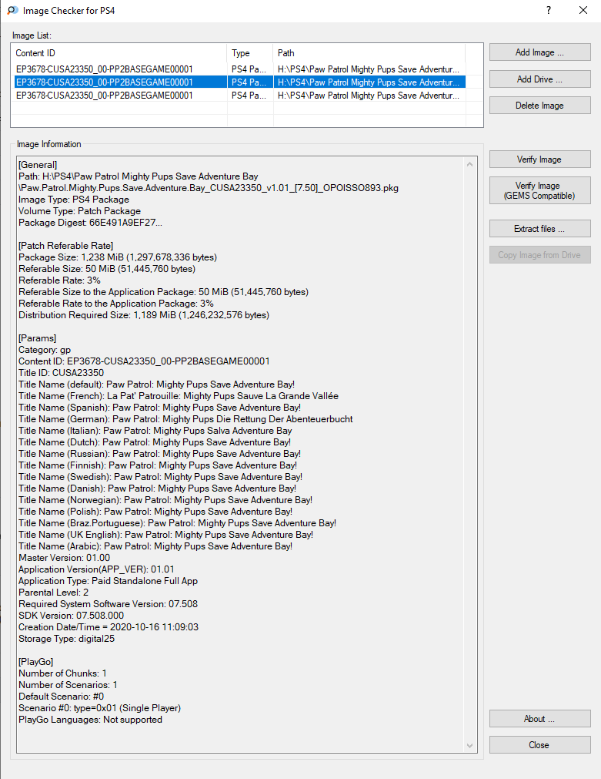Screen dimensions: 601x779
Task: Click Verify Image (GEMS Compatible) button
Action: [539, 190]
